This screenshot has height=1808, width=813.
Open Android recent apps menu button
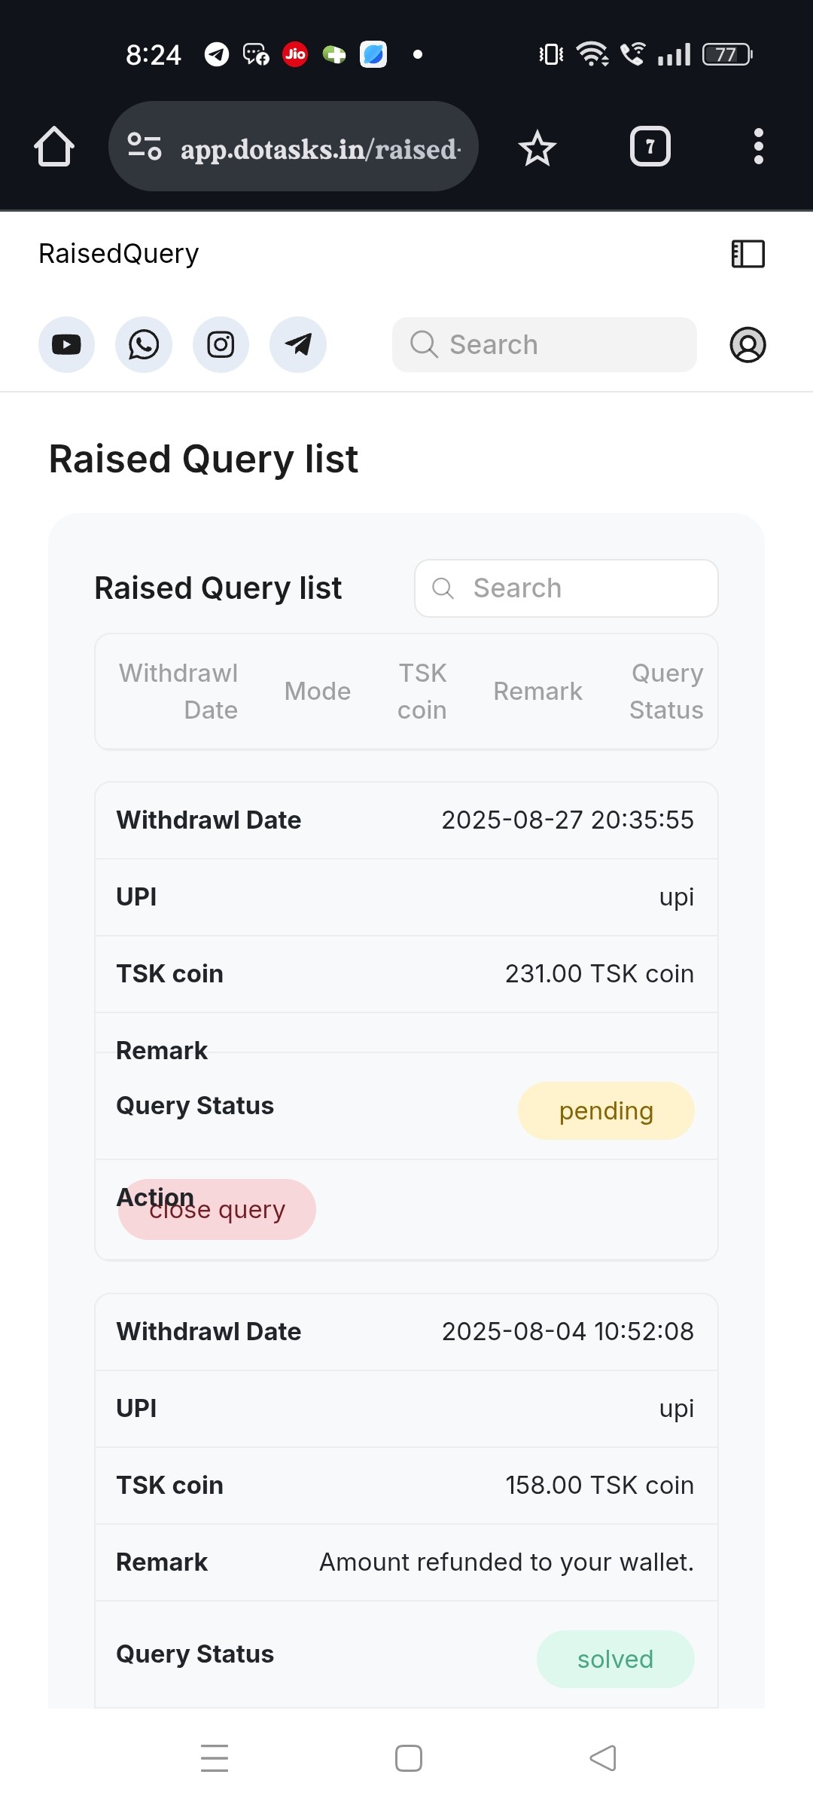(x=215, y=1758)
